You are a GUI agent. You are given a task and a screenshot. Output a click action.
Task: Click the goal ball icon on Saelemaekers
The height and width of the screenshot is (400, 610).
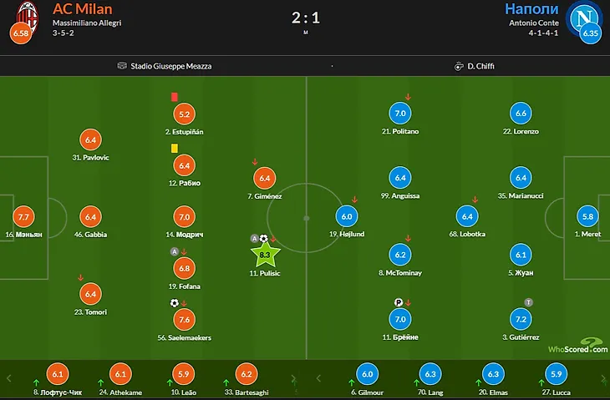coord(175,303)
